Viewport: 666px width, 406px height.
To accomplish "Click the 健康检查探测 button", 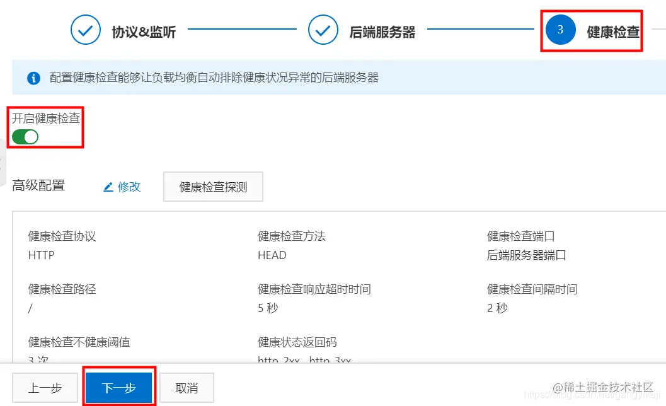I will click(x=213, y=187).
